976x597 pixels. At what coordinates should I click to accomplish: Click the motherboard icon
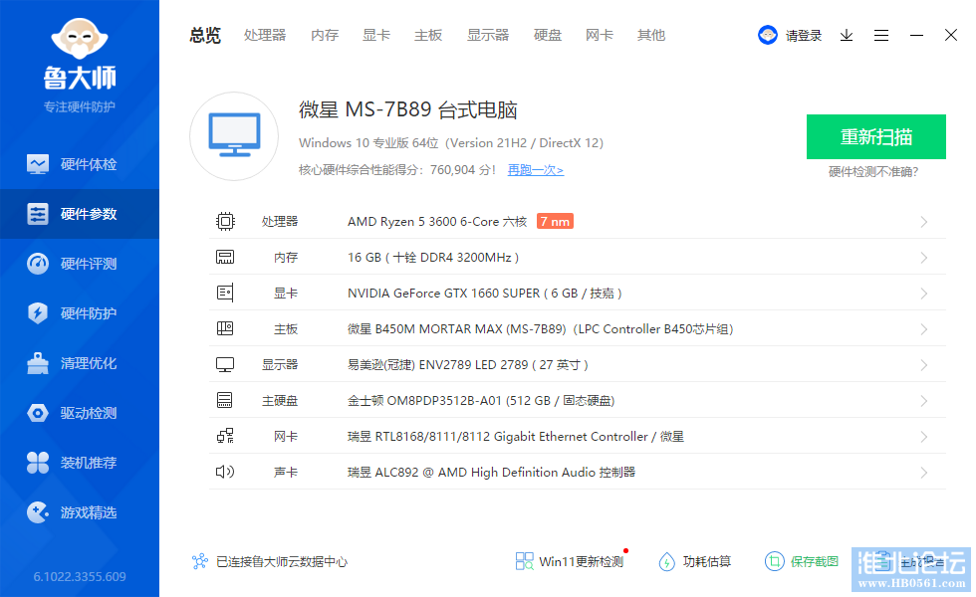[225, 328]
